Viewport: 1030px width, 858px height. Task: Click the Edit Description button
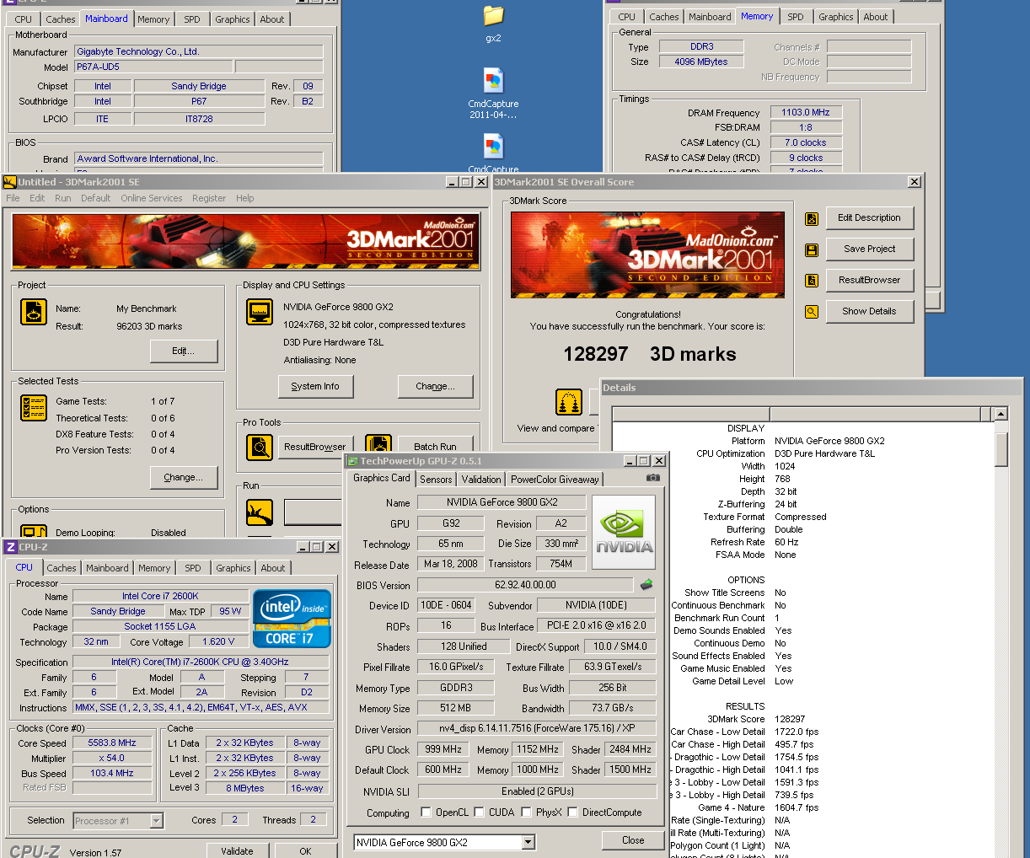click(x=870, y=217)
